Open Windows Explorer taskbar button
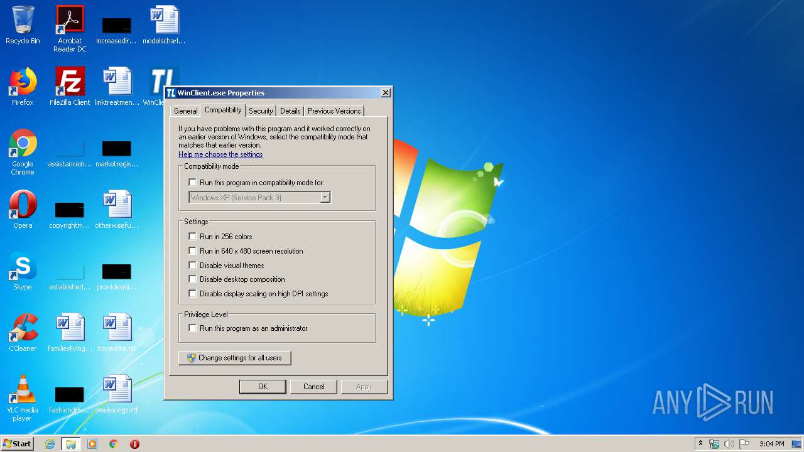The width and height of the screenshot is (804, 452). (x=71, y=444)
